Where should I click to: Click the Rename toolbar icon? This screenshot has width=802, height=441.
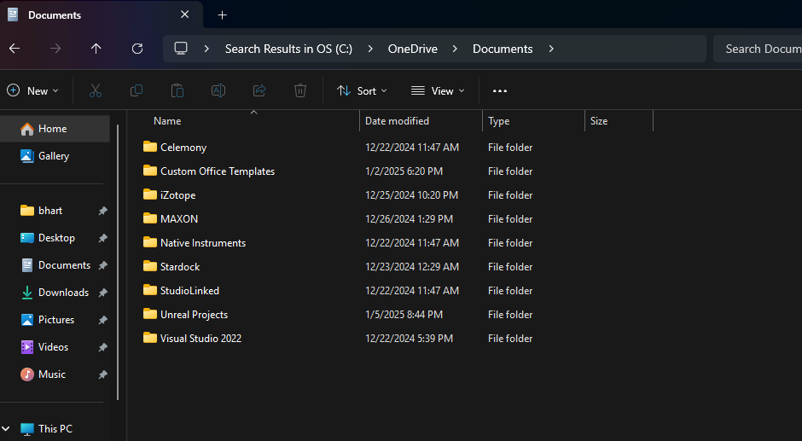[x=218, y=90]
